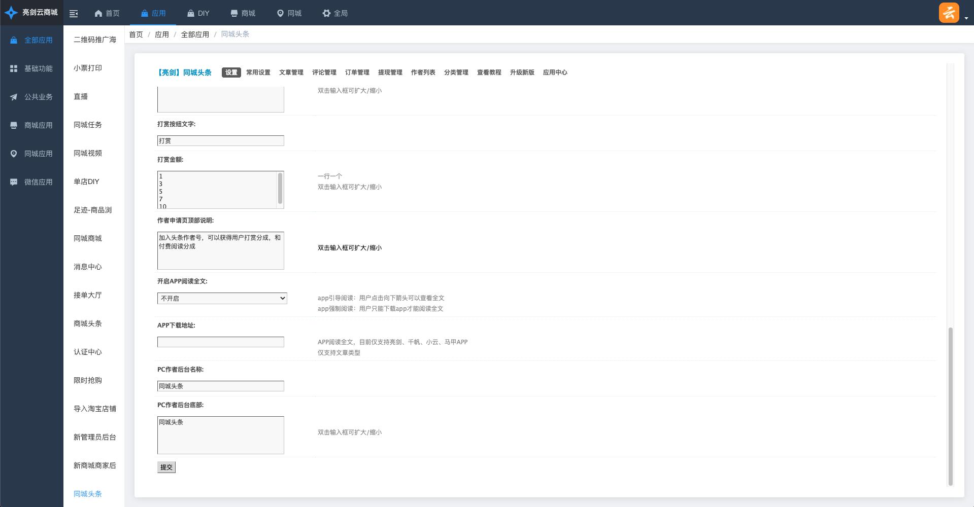This screenshot has height=507, width=974.
Task: Click the 打赏按钮文字 text field
Action: [x=220, y=141]
